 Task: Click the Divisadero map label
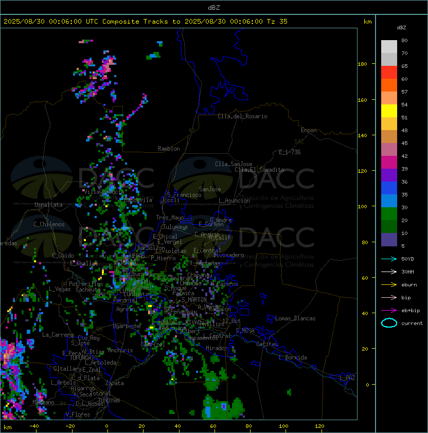pyautogui.click(x=229, y=255)
